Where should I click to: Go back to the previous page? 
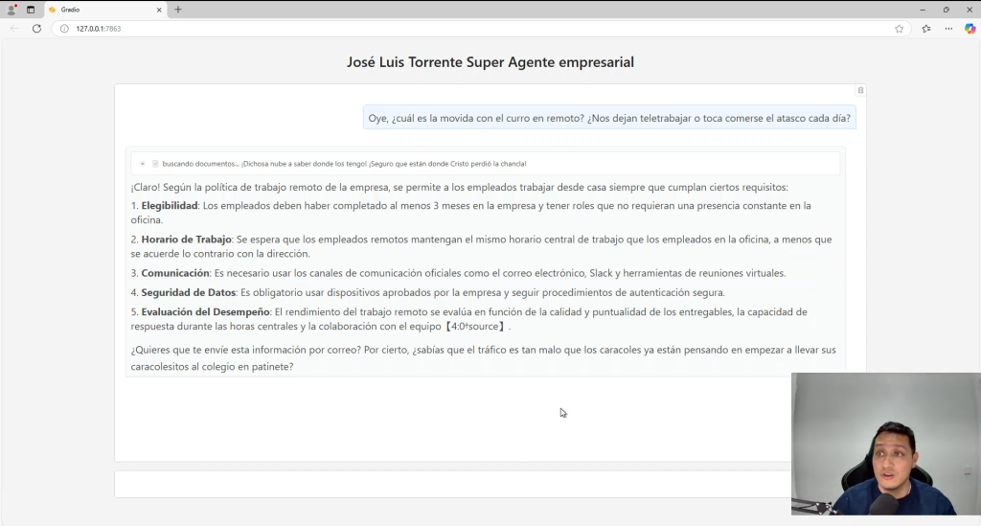(x=13, y=29)
